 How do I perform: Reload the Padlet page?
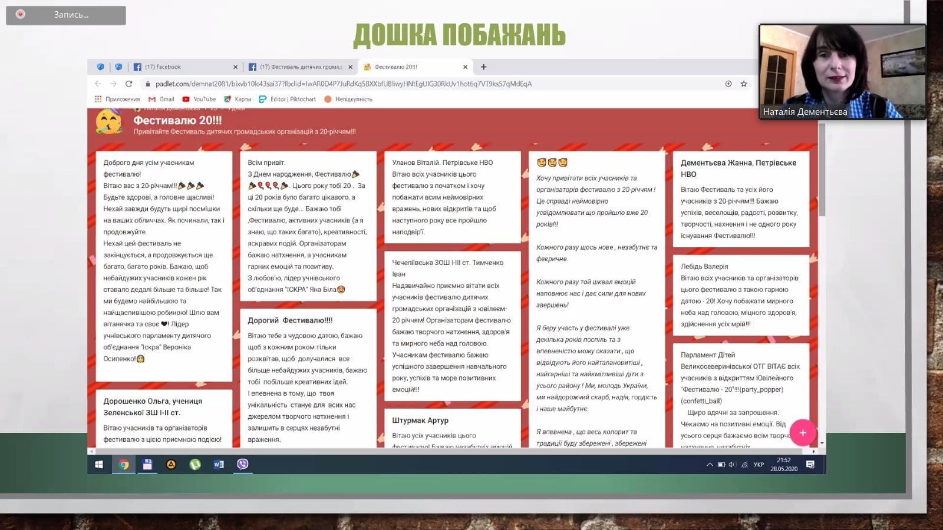click(128, 84)
